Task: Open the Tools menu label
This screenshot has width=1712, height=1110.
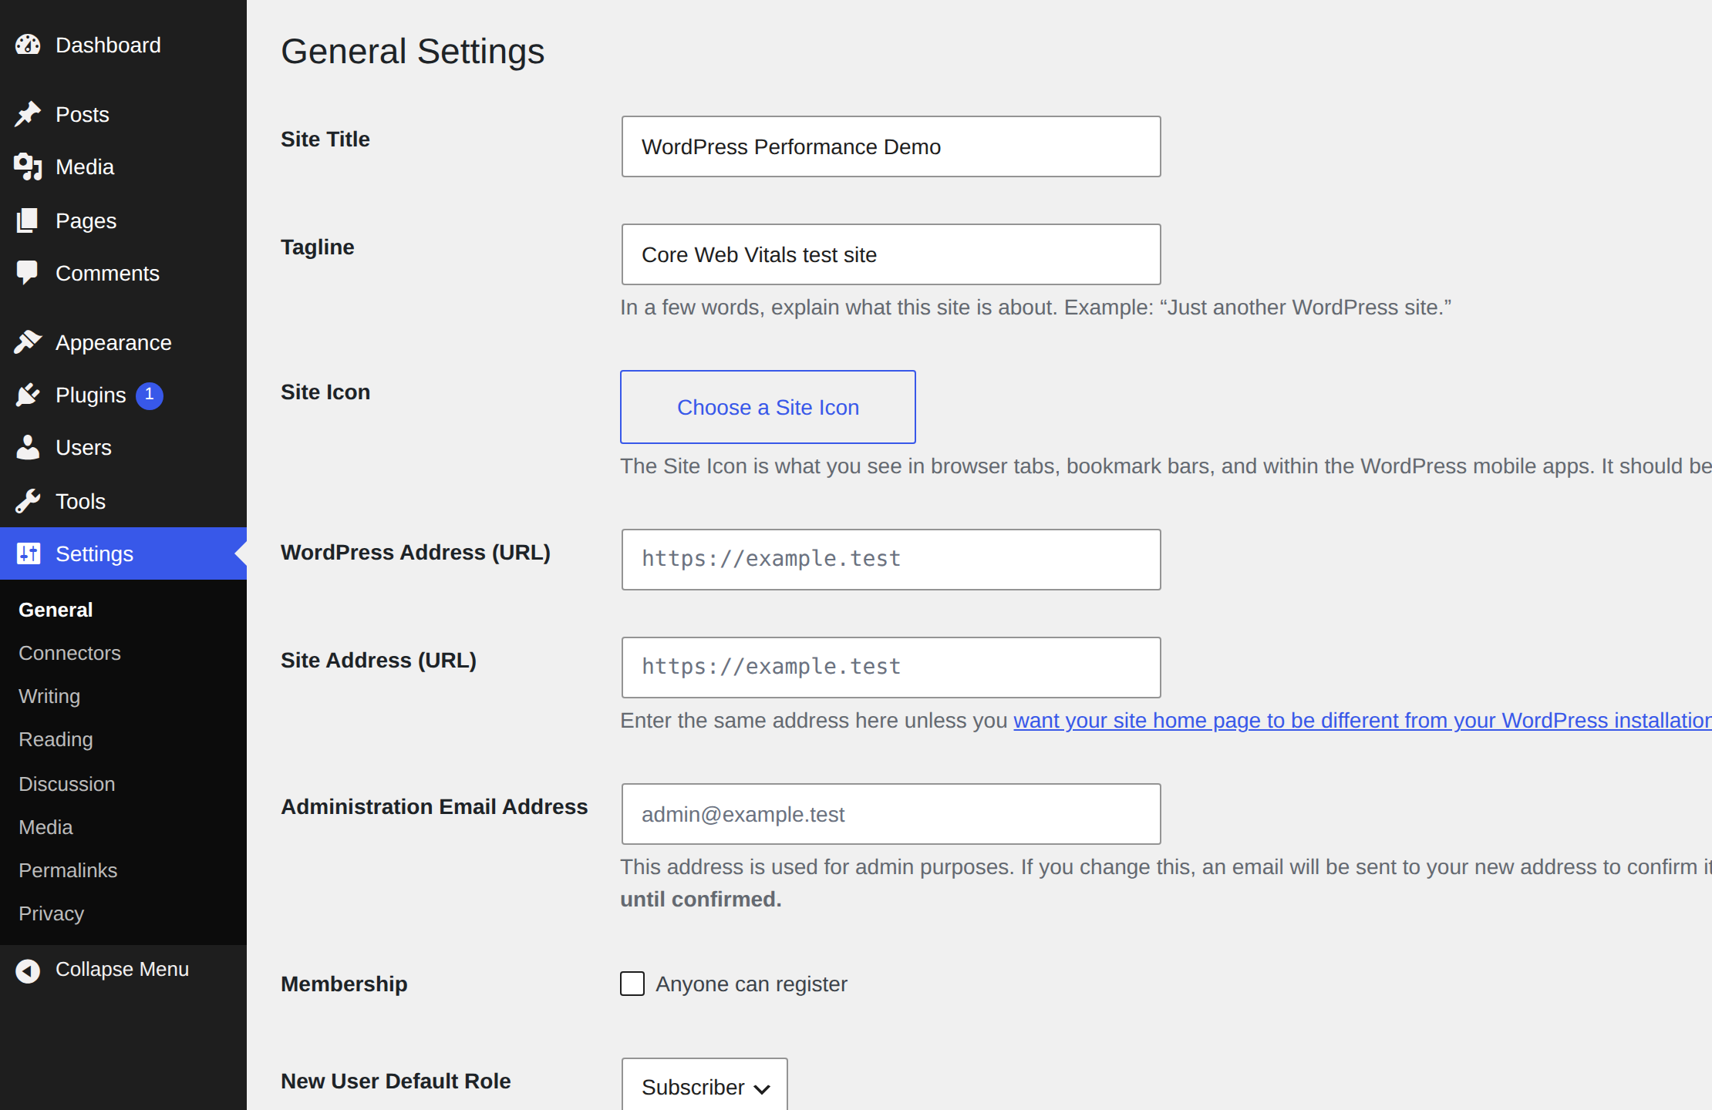Action: tap(80, 502)
